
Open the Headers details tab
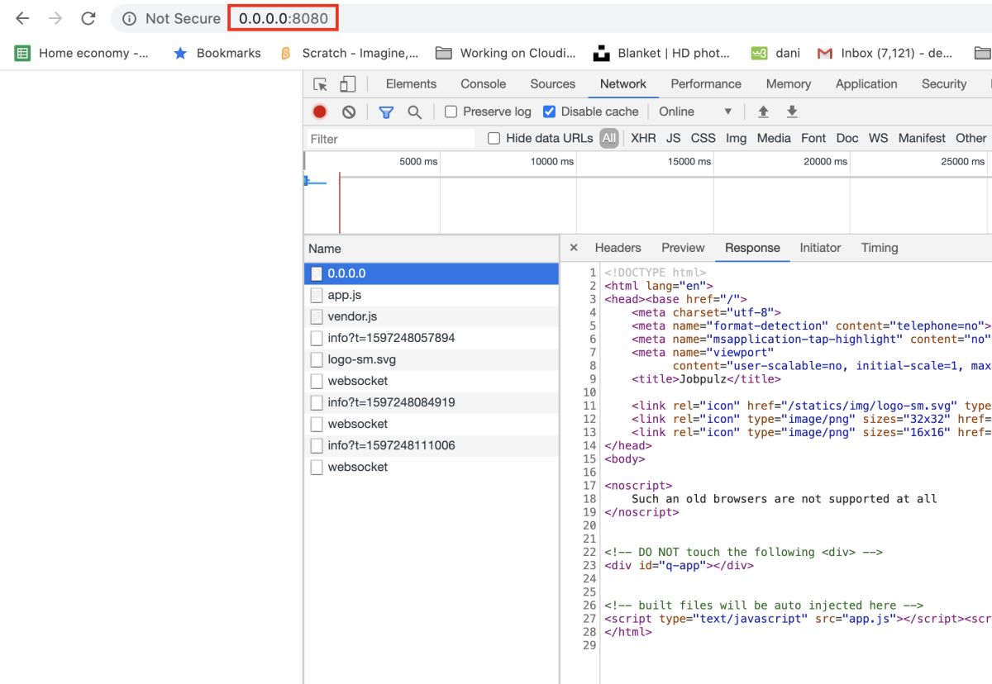click(x=618, y=248)
